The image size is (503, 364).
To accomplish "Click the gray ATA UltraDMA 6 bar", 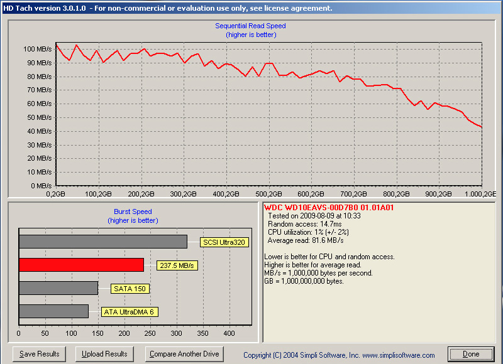I will pyautogui.click(x=53, y=311).
